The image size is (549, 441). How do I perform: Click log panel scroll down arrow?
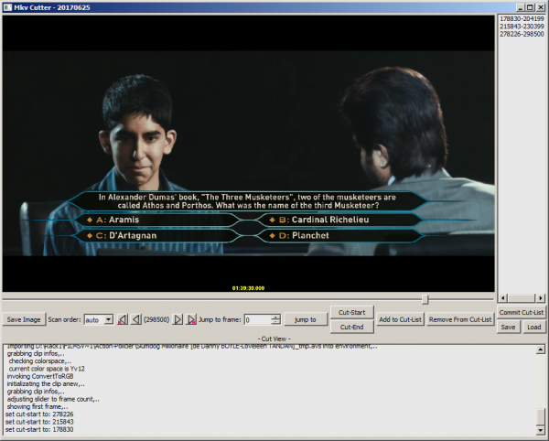click(541, 430)
